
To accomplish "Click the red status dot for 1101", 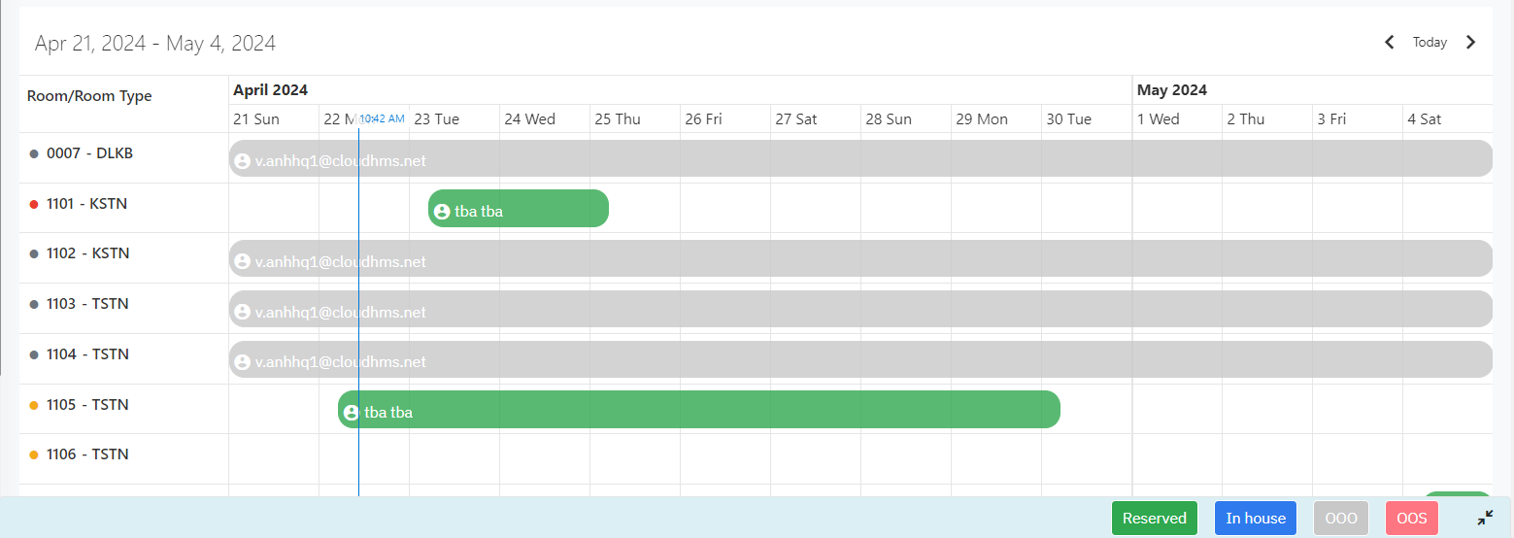I will click(34, 205).
